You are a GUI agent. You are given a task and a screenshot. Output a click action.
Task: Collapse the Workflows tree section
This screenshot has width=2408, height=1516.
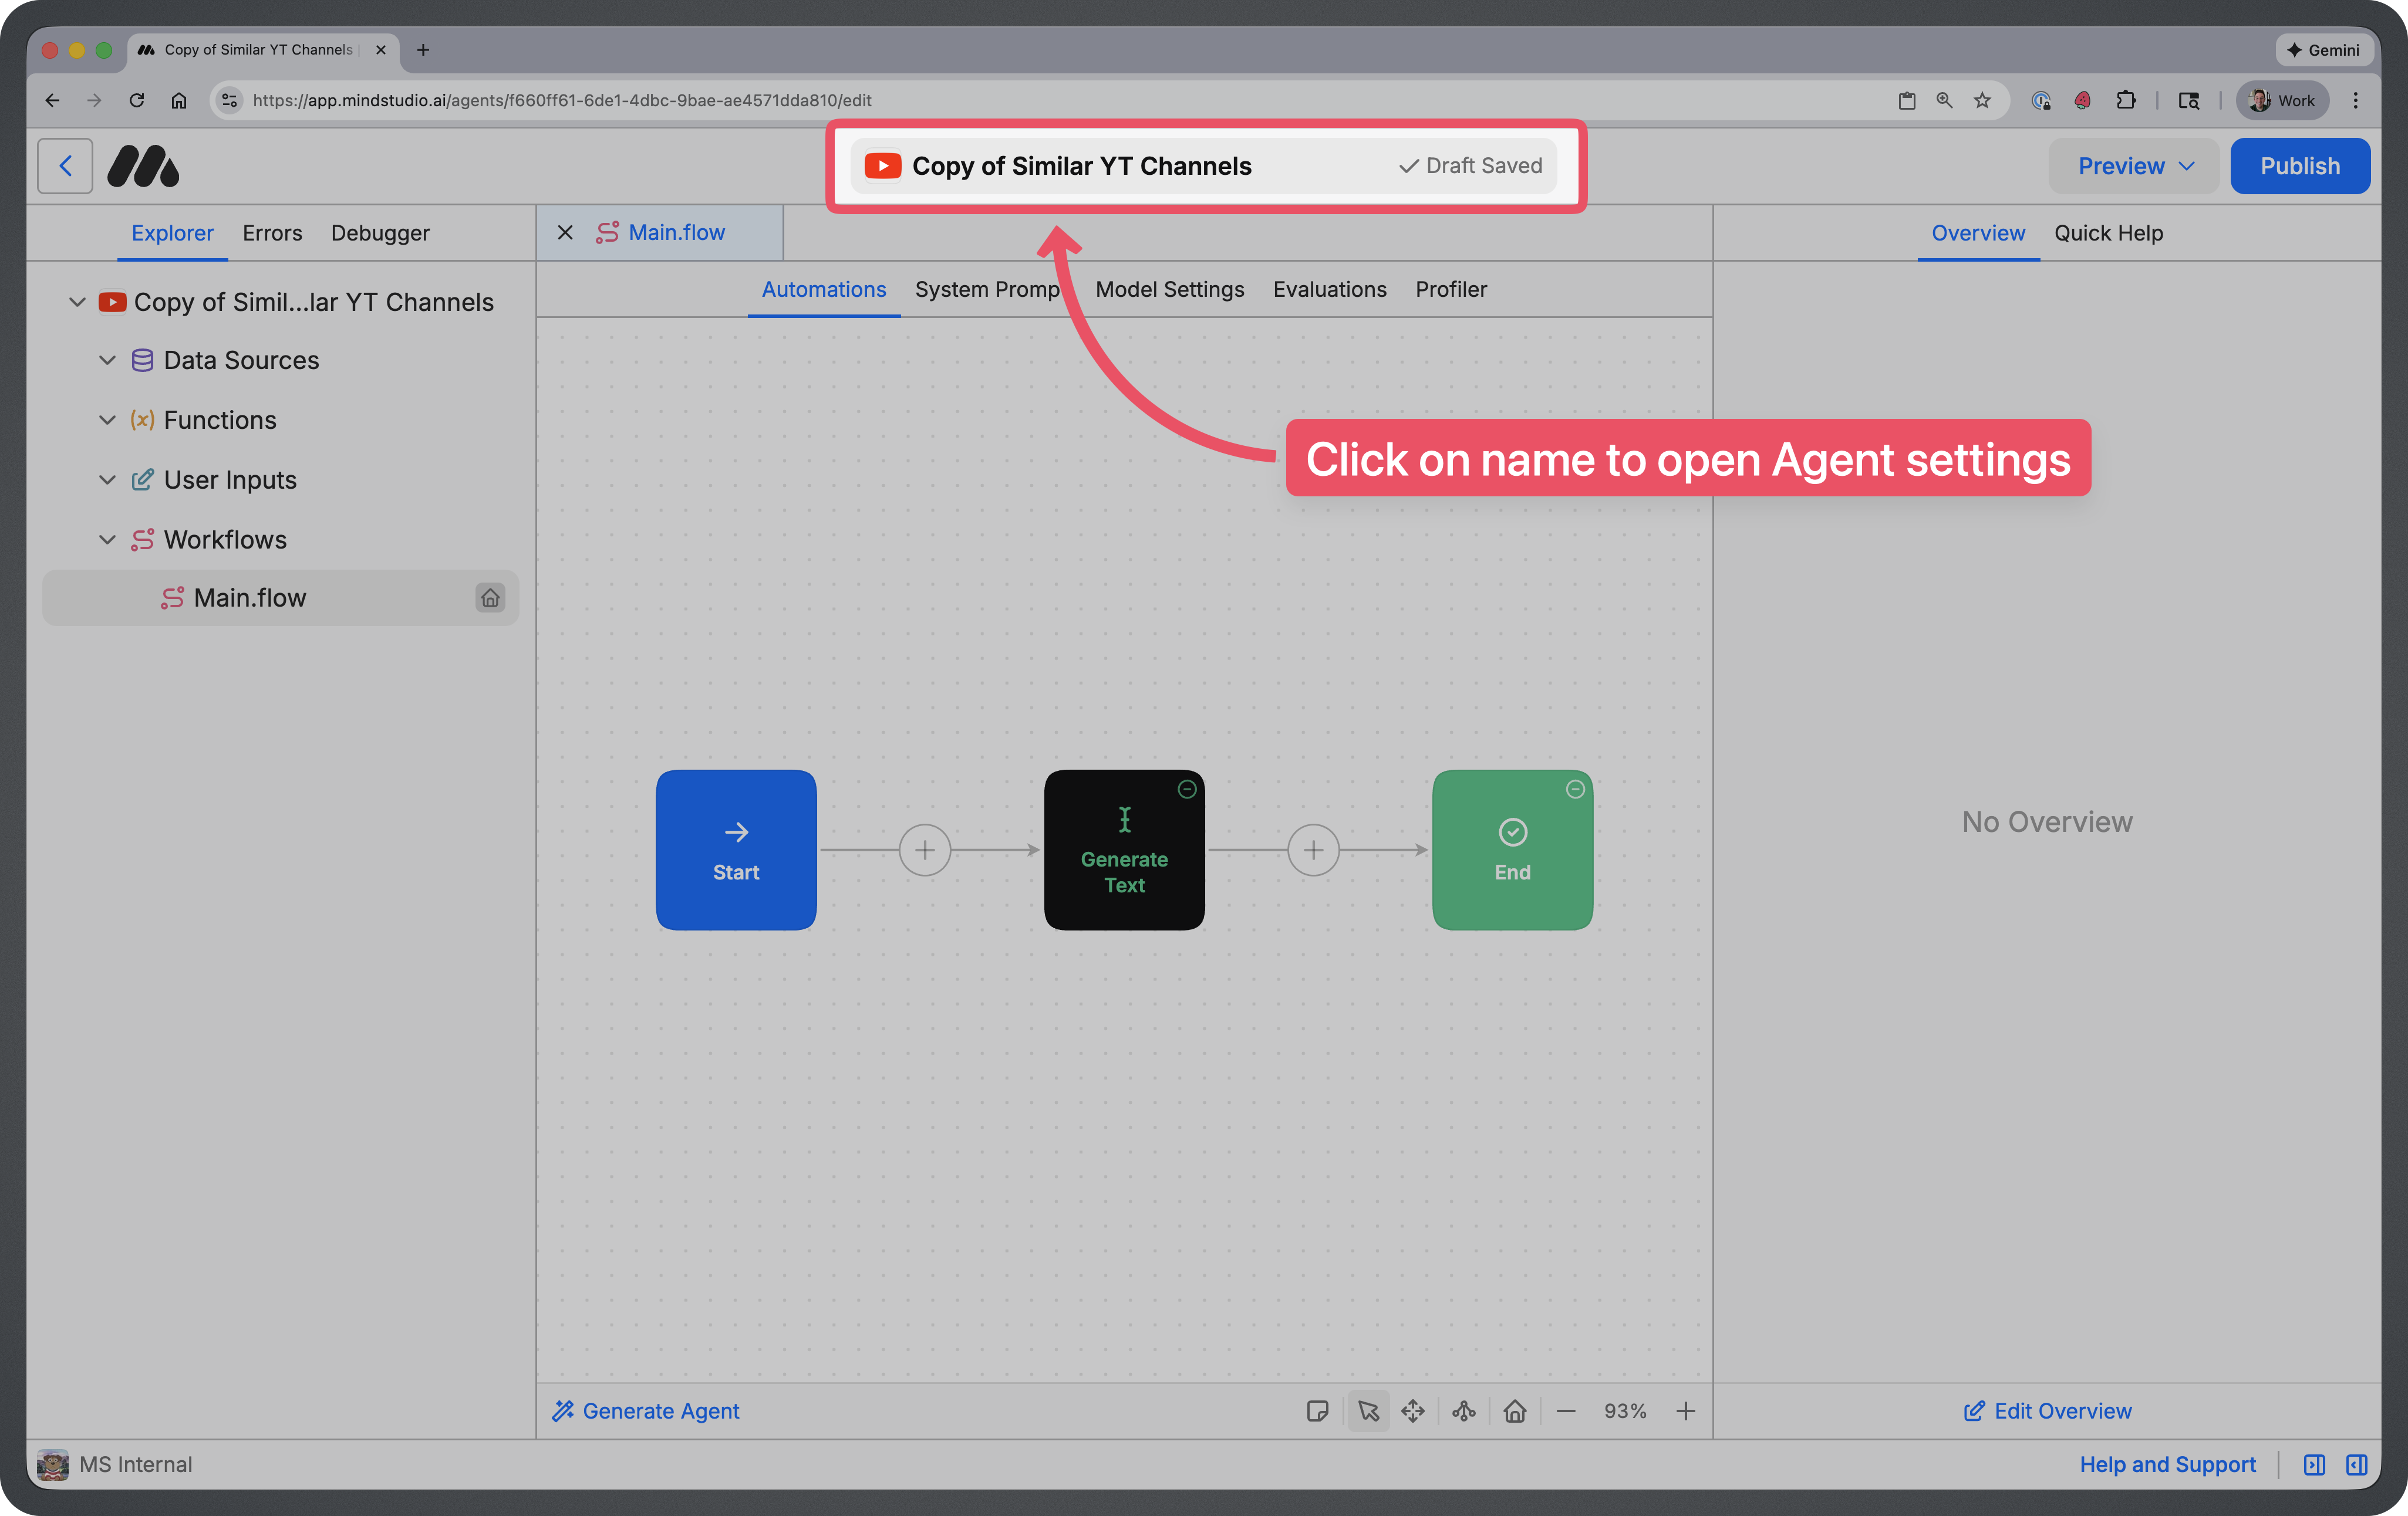(107, 540)
